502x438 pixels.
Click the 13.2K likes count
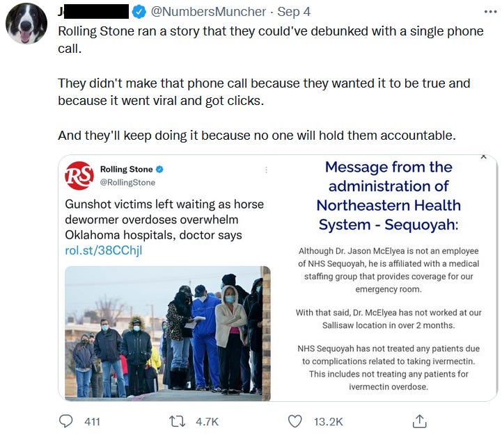tap(328, 422)
